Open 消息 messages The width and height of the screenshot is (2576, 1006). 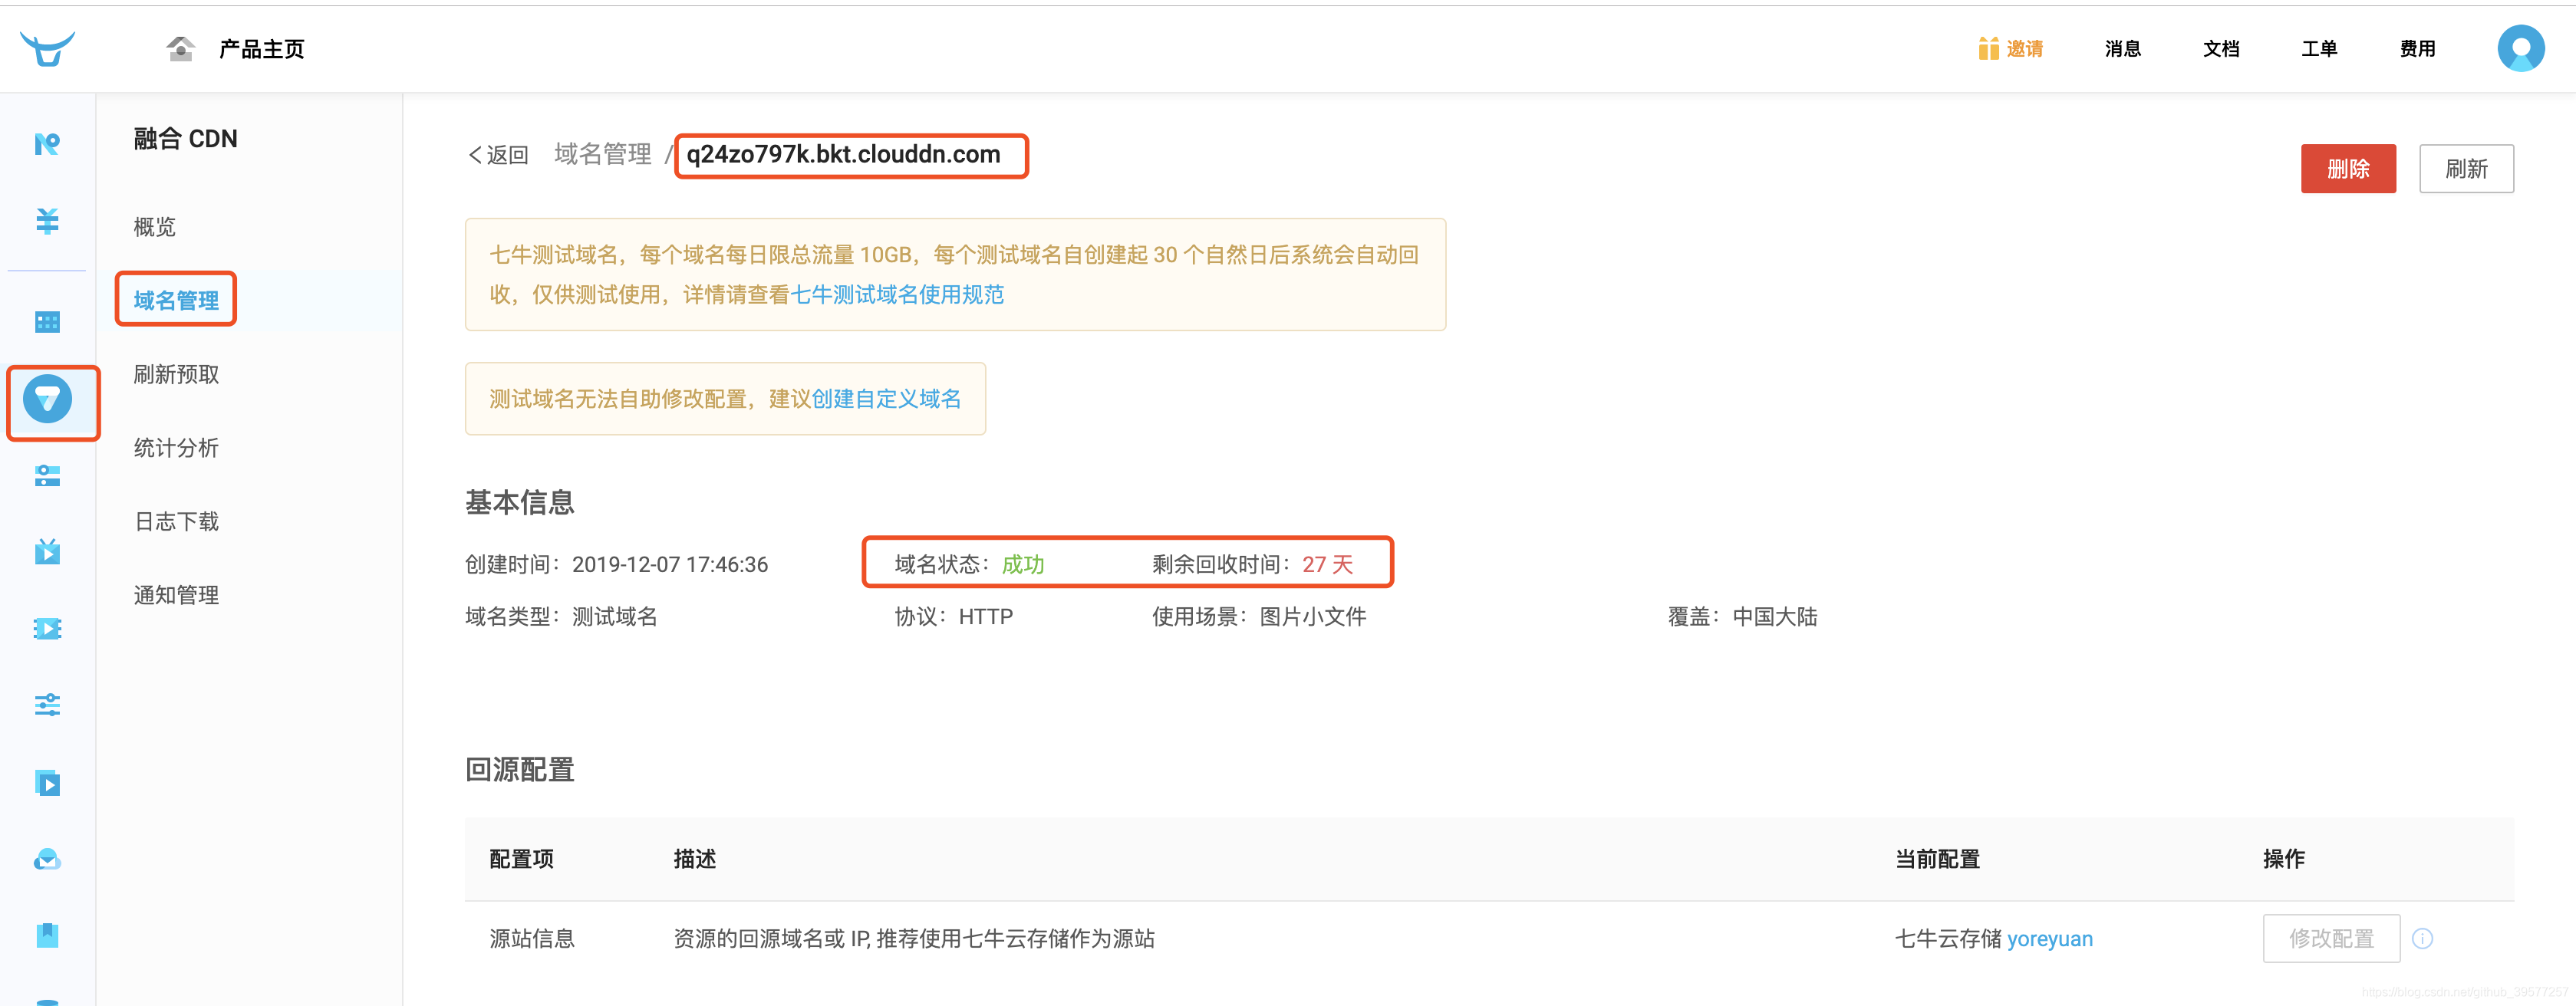[x=2122, y=49]
